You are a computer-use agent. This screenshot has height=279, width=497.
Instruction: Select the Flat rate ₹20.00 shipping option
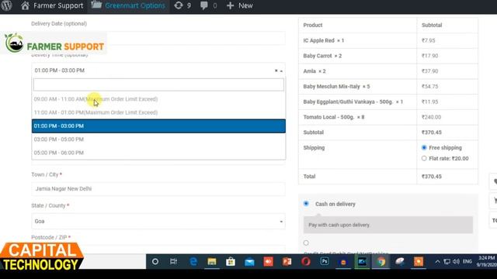point(424,158)
